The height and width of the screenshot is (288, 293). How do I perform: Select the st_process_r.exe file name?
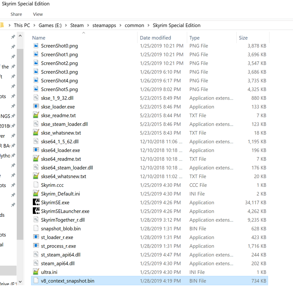tap(58, 246)
